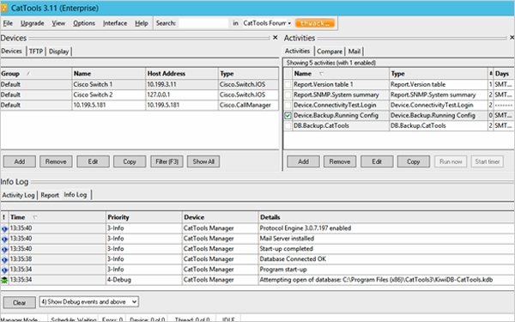The height and width of the screenshot is (322, 515).
Task: Click Add button in Devices panel
Action: [x=20, y=161]
